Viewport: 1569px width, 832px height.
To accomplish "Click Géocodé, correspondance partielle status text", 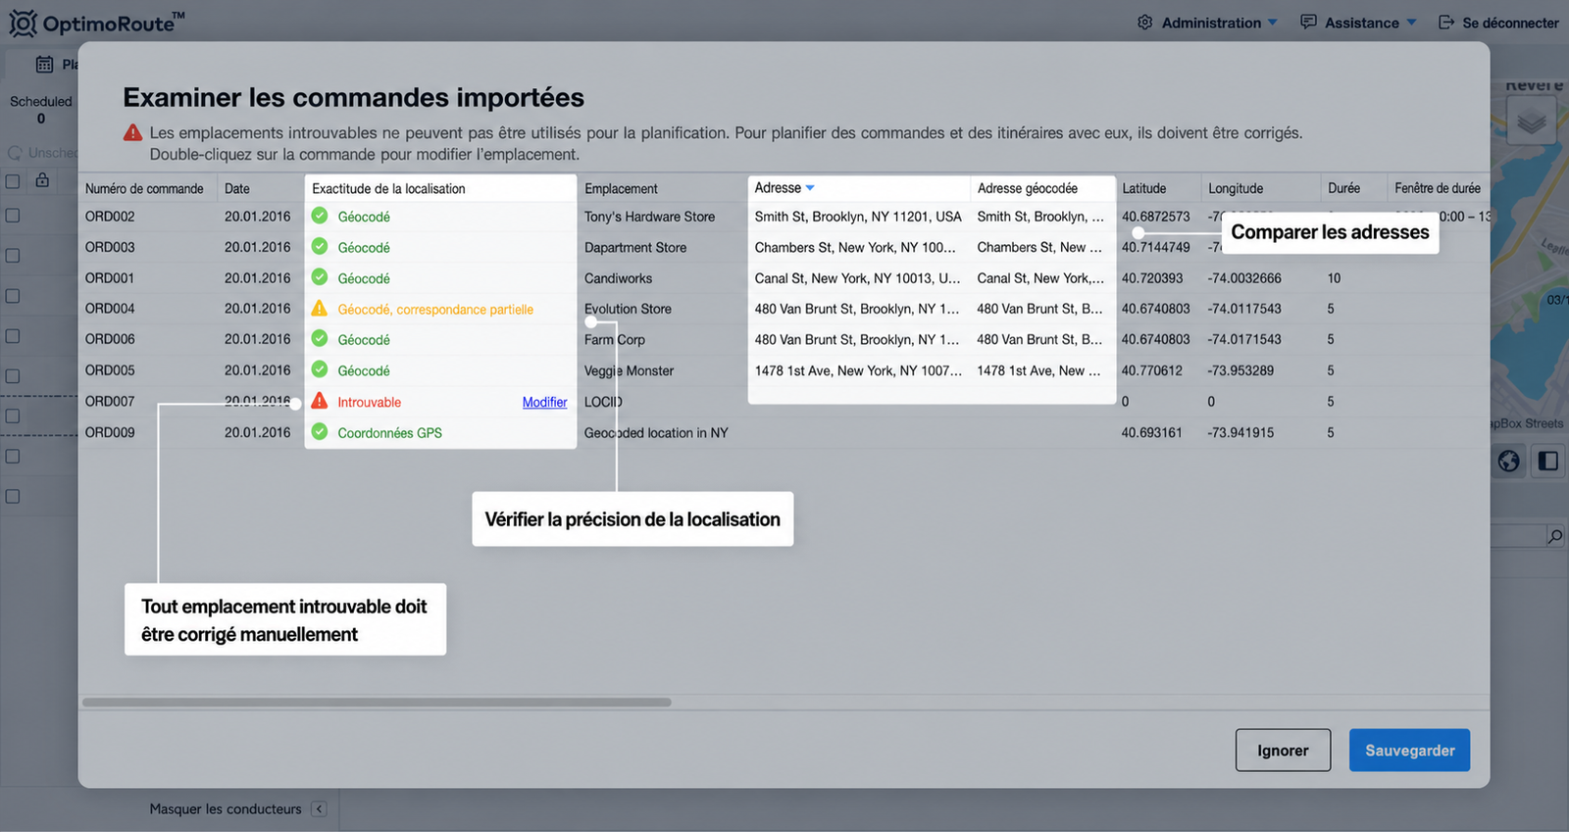I will tap(435, 309).
